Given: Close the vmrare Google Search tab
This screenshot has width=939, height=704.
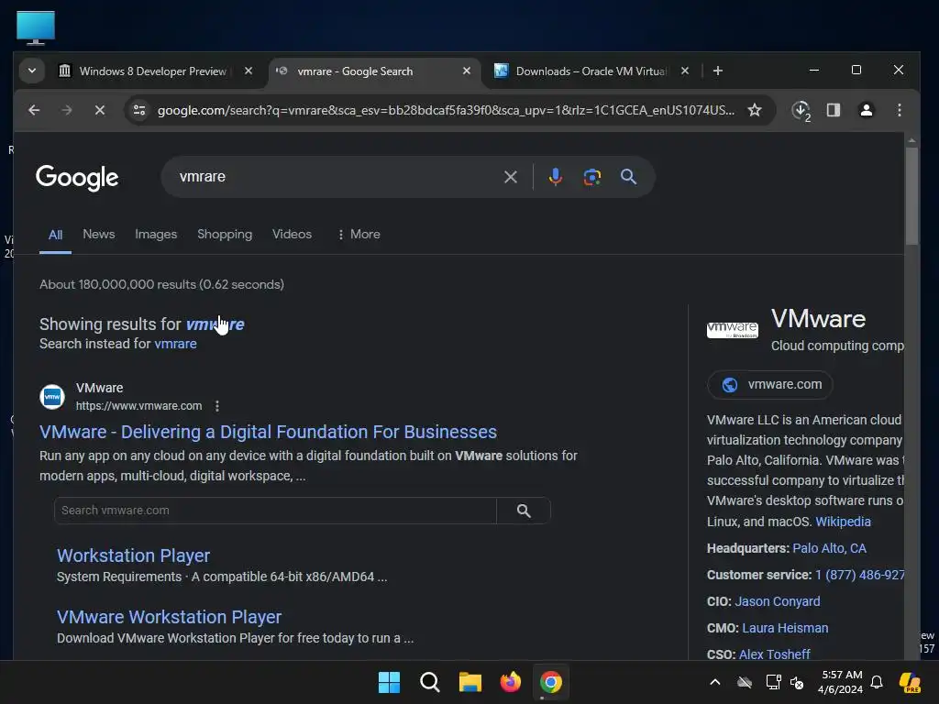Looking at the screenshot, I should (467, 71).
